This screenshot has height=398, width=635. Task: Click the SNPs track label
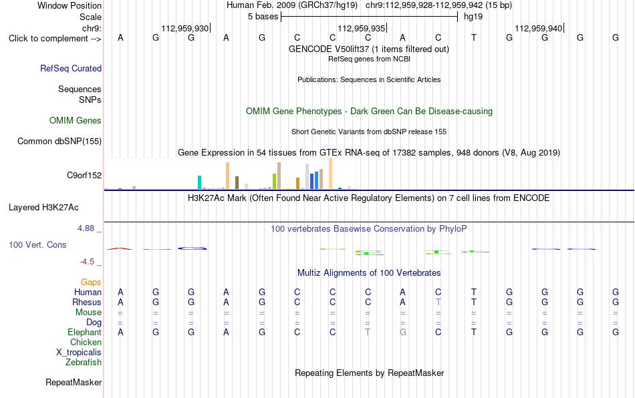(x=90, y=99)
